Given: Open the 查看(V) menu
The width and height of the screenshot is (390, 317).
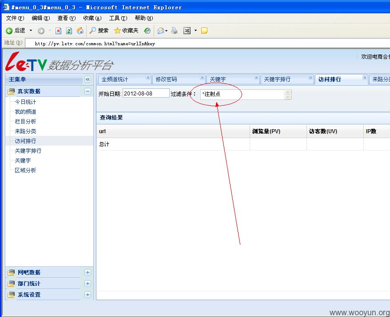Looking at the screenshot, I should (67, 18).
